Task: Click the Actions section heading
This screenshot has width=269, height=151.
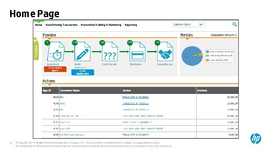Action: click(x=49, y=81)
